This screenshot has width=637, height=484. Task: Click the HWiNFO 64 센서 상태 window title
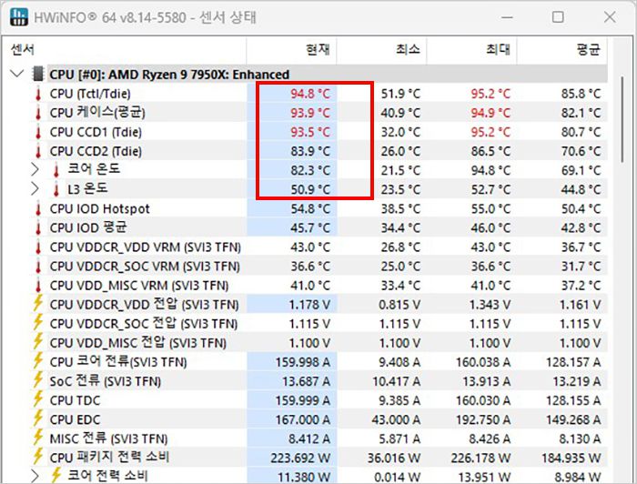tap(145, 17)
